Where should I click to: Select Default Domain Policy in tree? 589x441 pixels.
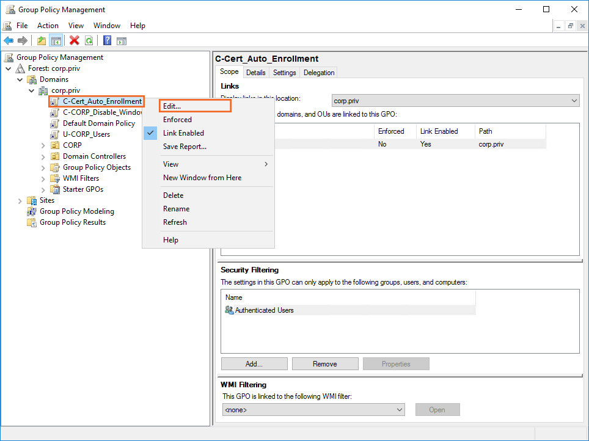tap(98, 123)
